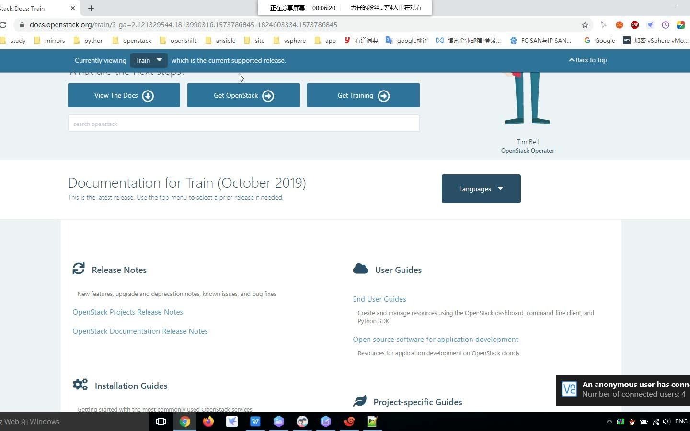Open the volume control in system tray
The image size is (690, 431).
(667, 421)
